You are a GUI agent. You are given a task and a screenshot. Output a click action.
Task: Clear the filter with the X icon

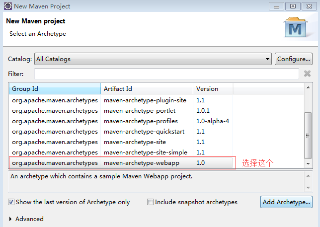coord(307,74)
